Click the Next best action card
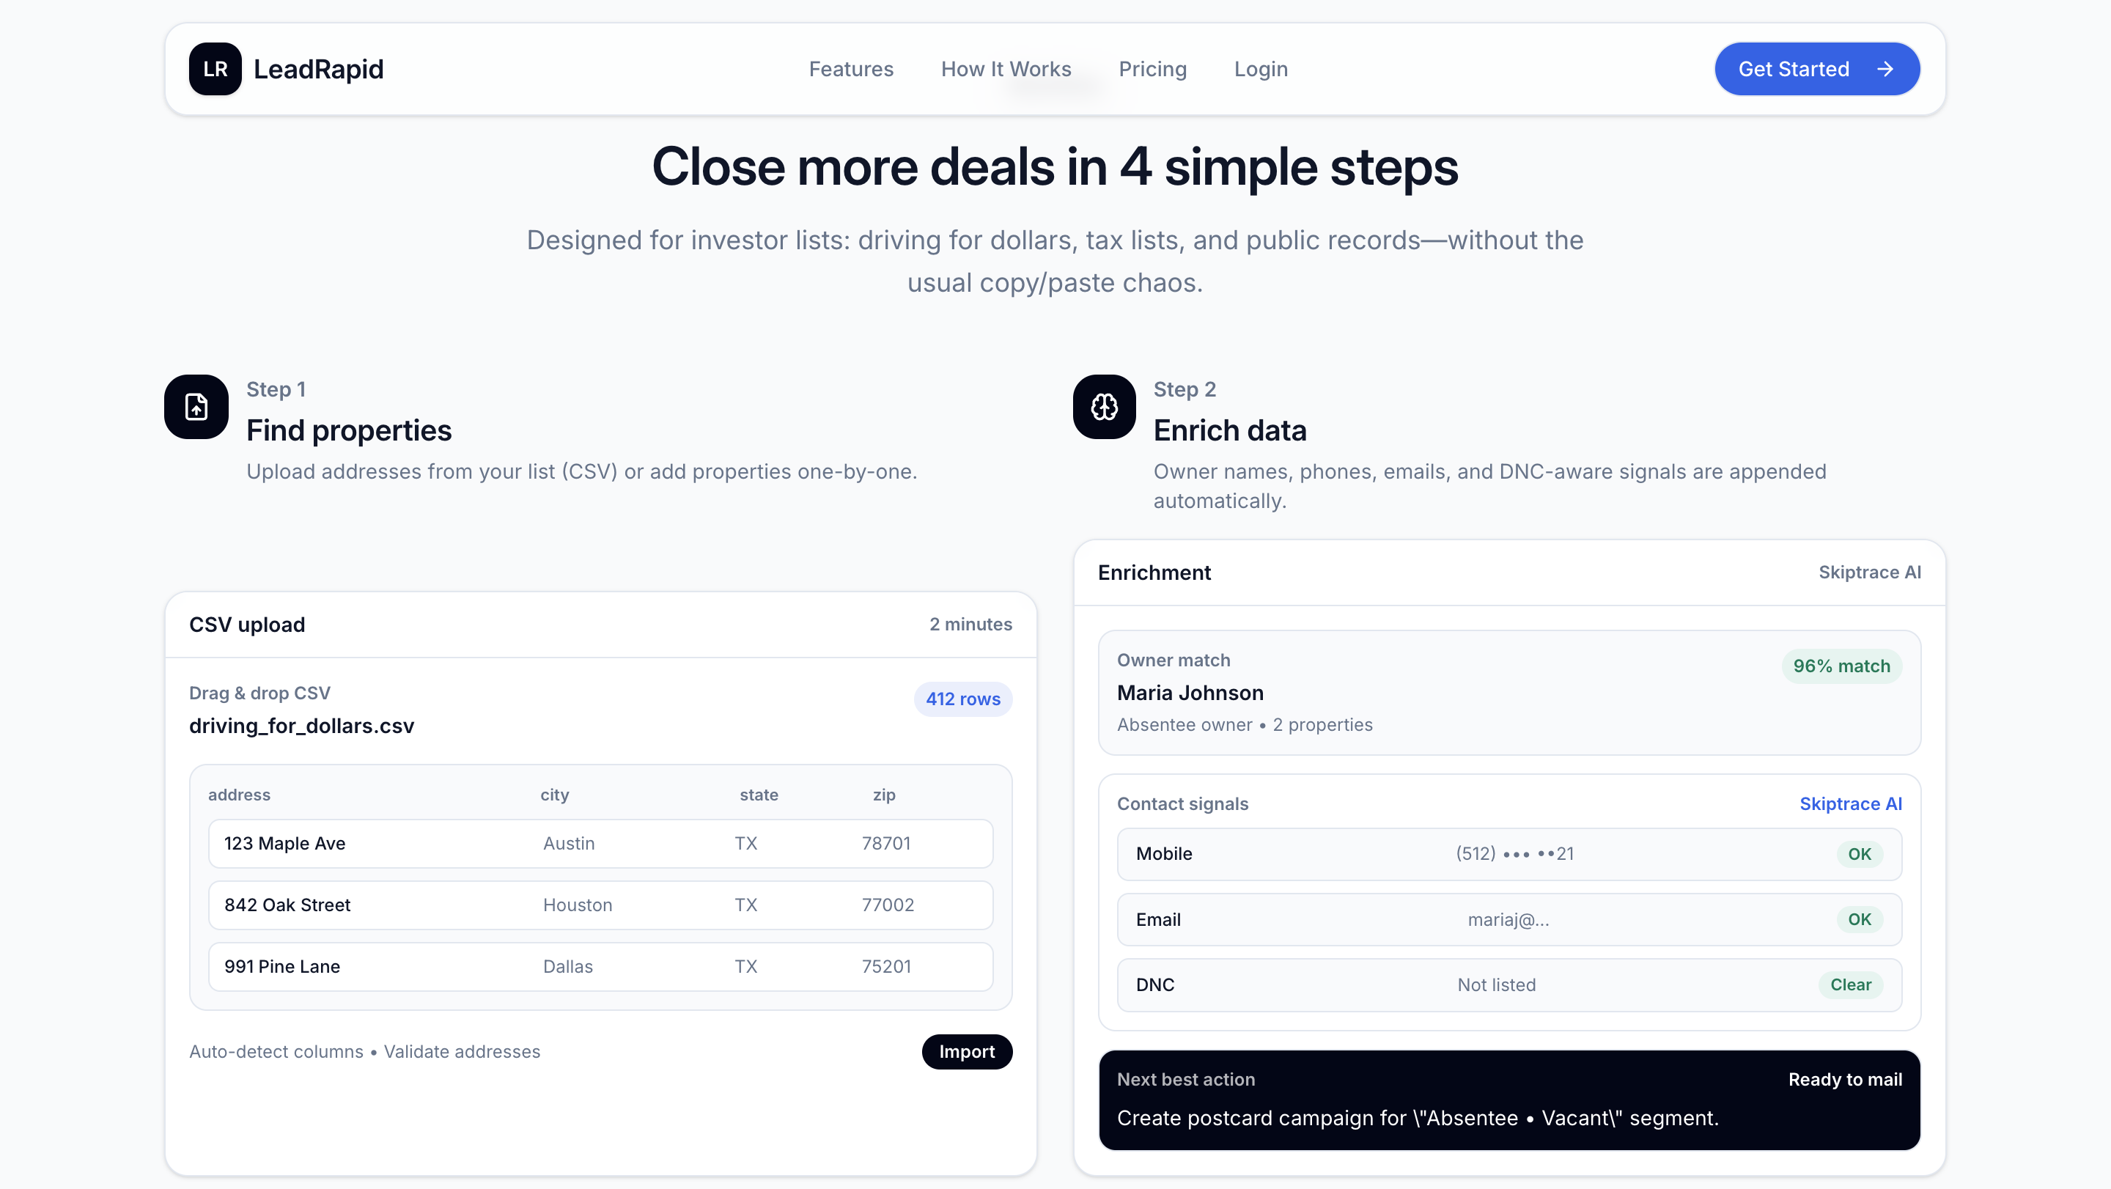The height and width of the screenshot is (1189, 2111). pyautogui.click(x=1508, y=1099)
